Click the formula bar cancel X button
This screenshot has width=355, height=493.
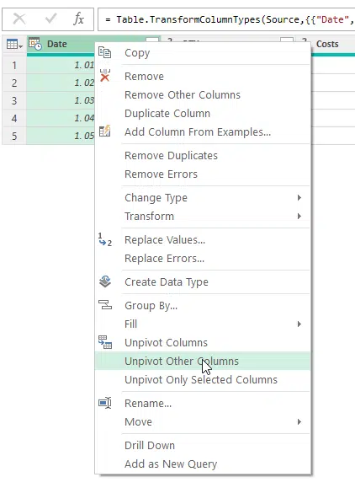[x=19, y=19]
